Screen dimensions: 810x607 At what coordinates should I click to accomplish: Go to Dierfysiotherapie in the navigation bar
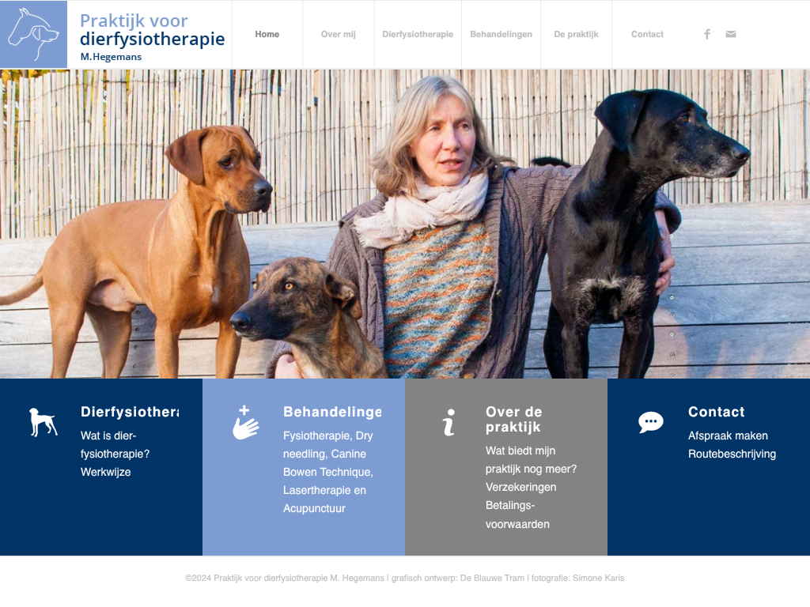click(418, 34)
